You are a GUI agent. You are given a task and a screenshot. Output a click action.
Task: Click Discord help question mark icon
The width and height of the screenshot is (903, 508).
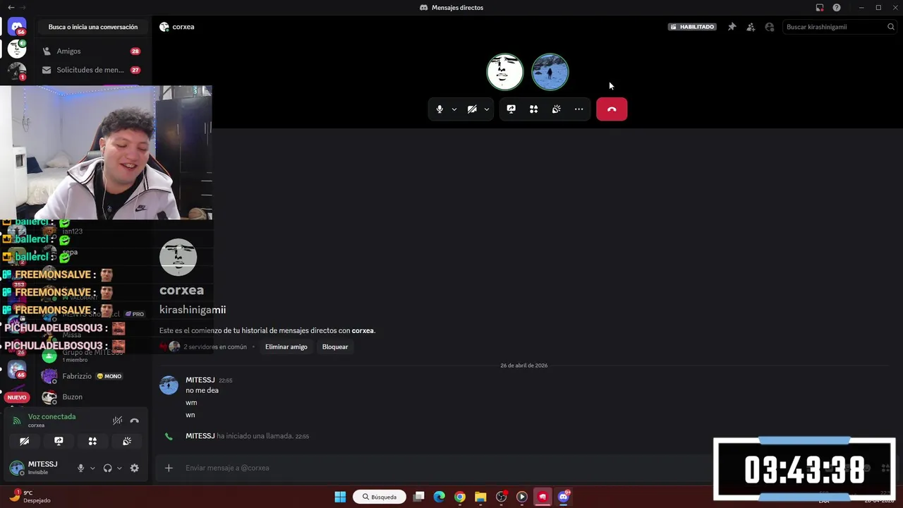click(837, 8)
